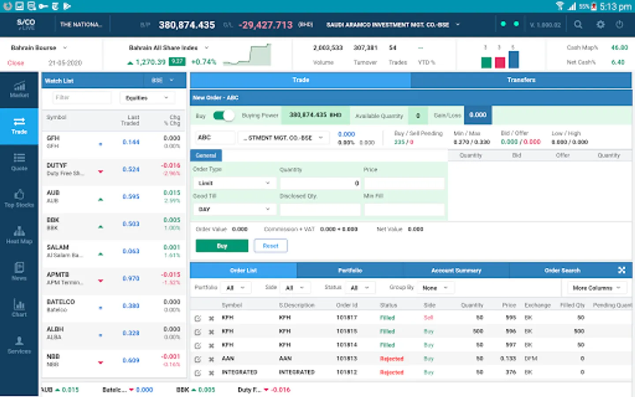Click the S/CO Live logo
Viewport: 635px width, 397px height.
pos(26,24)
